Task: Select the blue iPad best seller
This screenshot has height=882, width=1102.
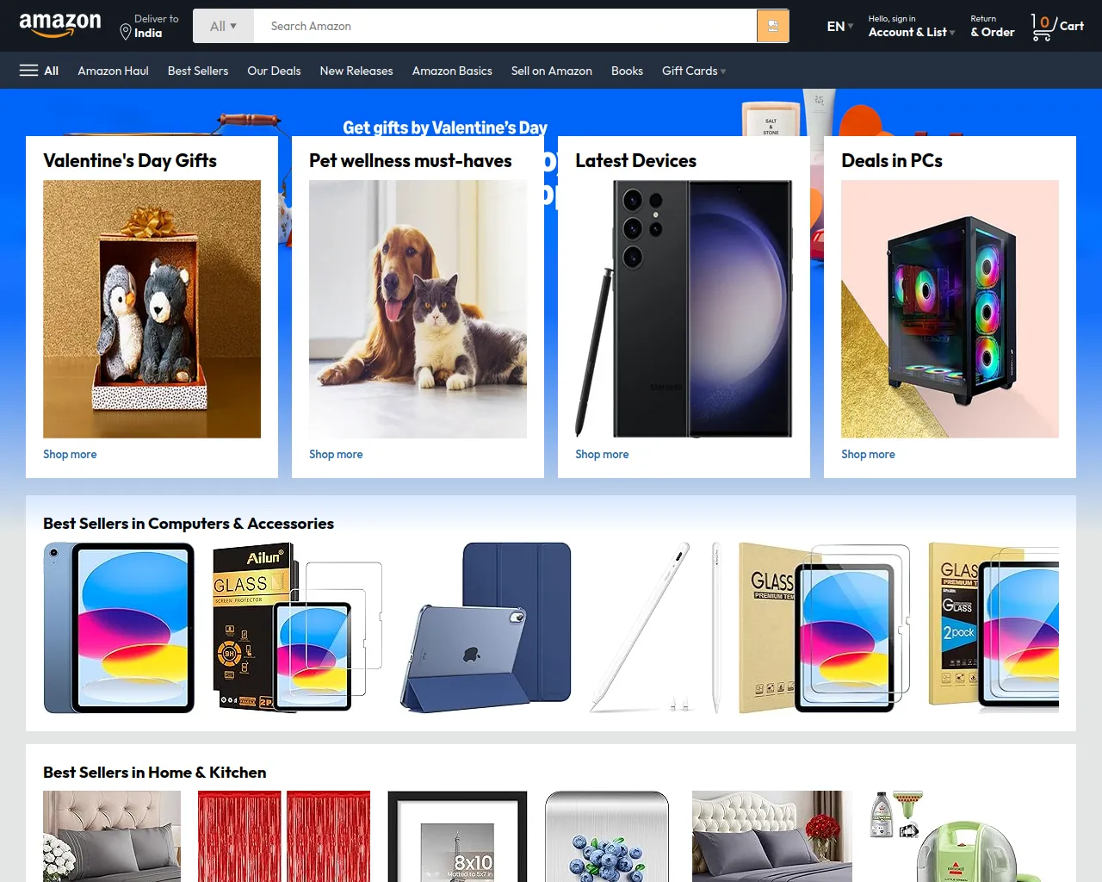Action: 119,628
